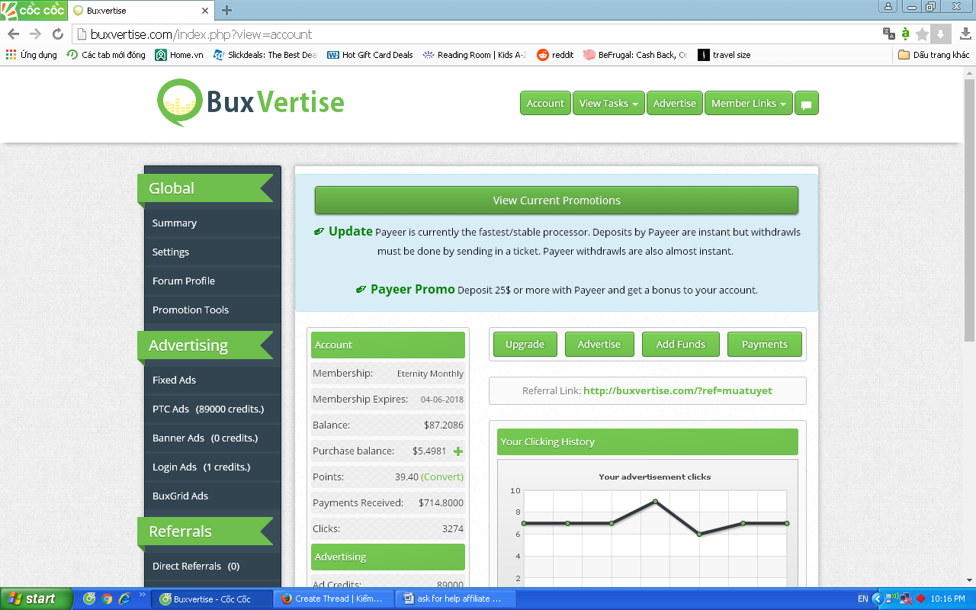Click the BuxVertise site logo
The height and width of the screenshot is (610, 976).
pyautogui.click(x=250, y=102)
